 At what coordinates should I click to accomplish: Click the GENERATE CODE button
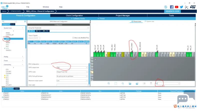[x=172, y=11]
